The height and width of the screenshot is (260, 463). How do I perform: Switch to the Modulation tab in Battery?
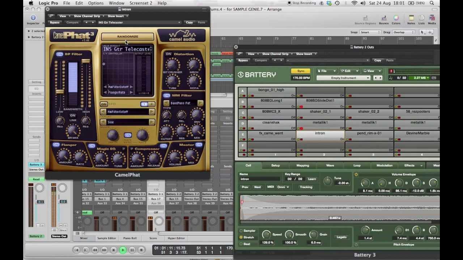[384, 165]
